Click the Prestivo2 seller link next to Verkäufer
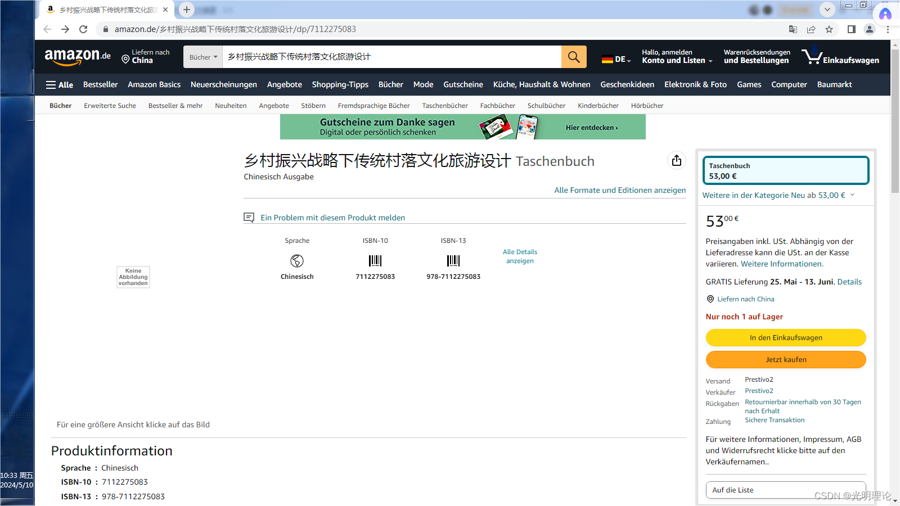900x506 pixels. 759,391
